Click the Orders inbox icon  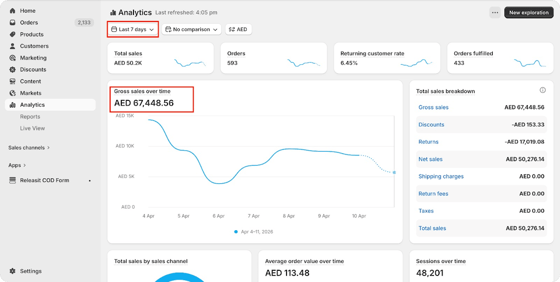coord(13,22)
